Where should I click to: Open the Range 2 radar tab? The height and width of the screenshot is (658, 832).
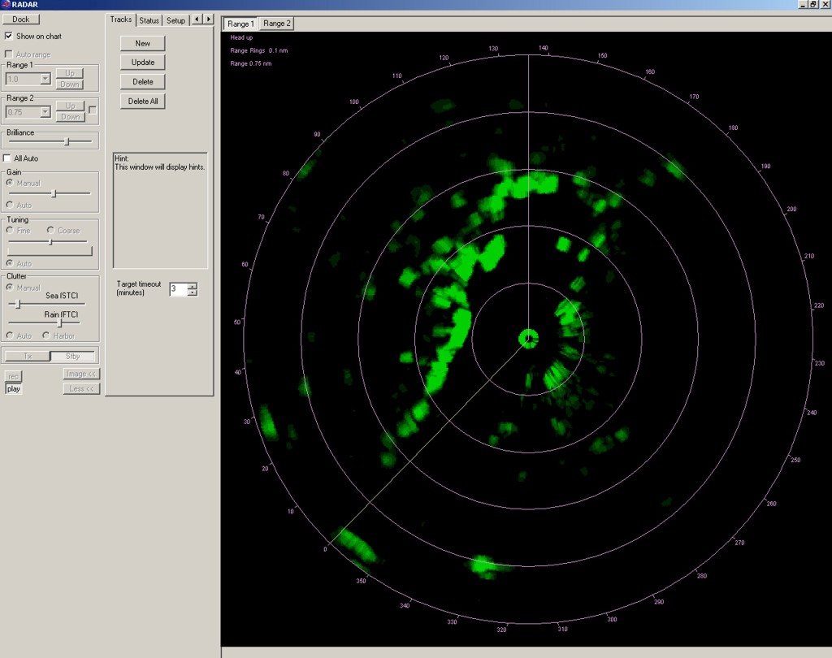click(x=276, y=24)
